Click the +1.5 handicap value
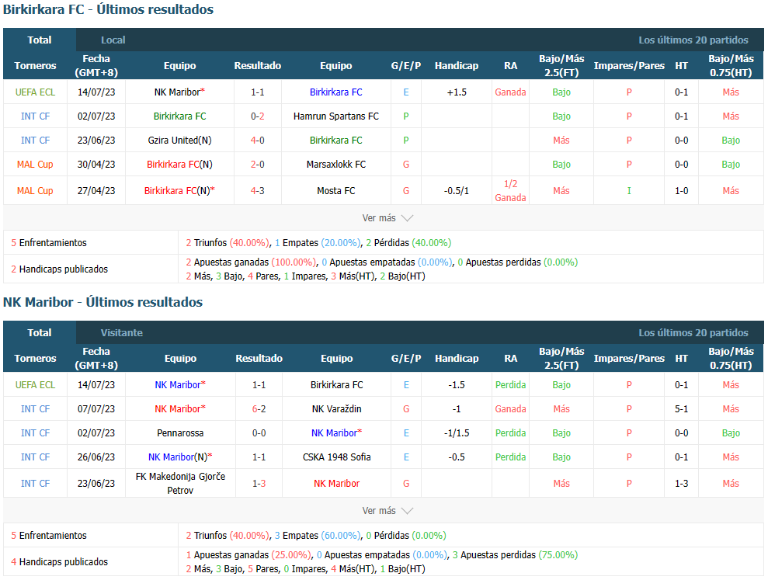Screen dimensions: 768x580 coord(457,92)
